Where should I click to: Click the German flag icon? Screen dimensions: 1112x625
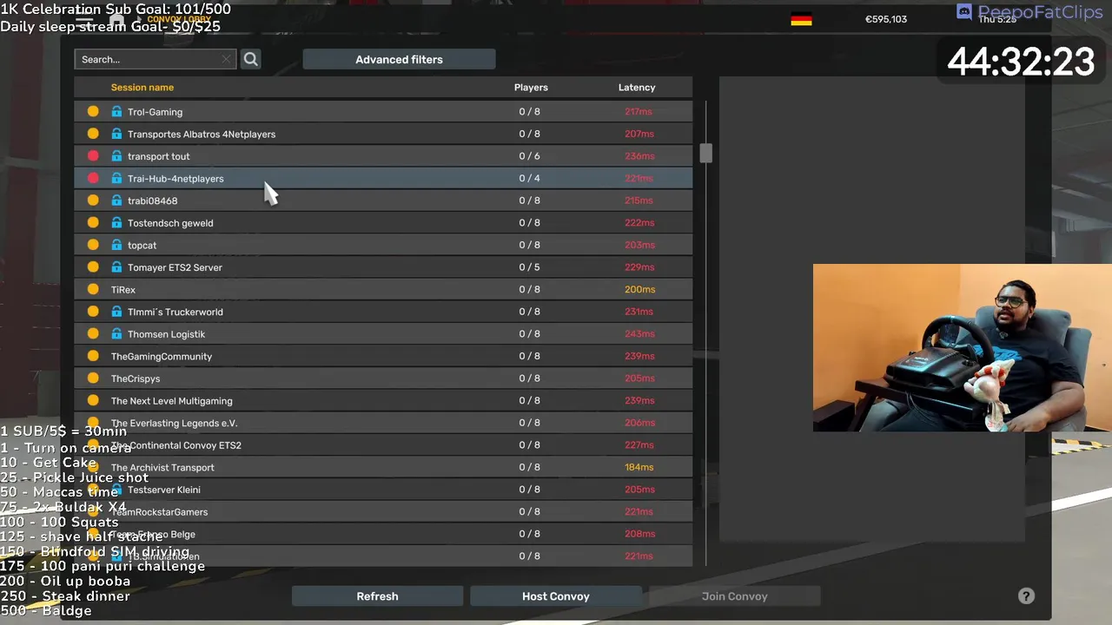(801, 19)
